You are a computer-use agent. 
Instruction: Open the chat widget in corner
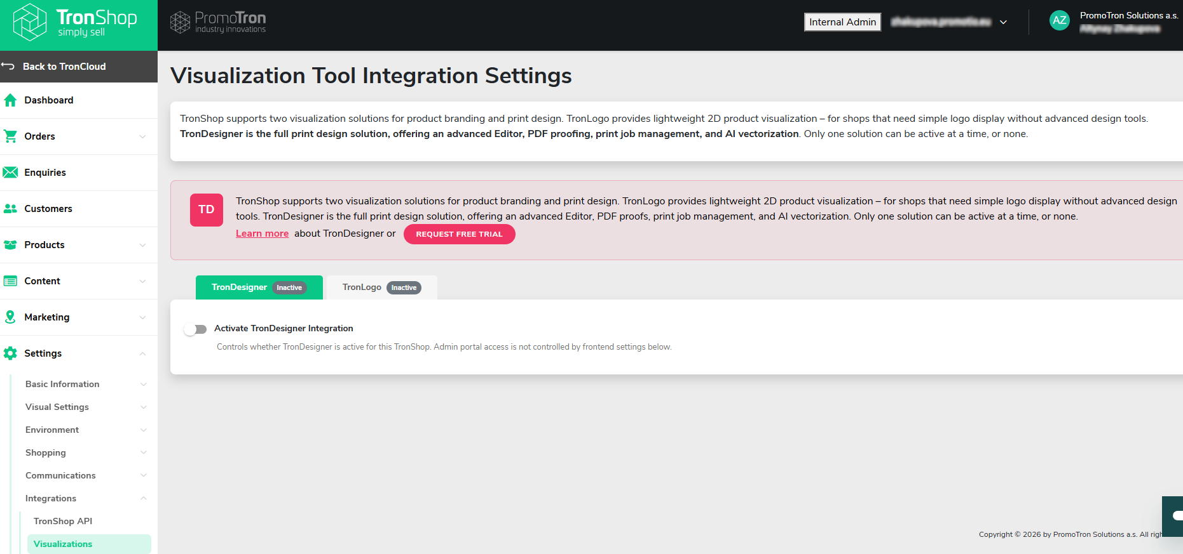[x=1173, y=516]
